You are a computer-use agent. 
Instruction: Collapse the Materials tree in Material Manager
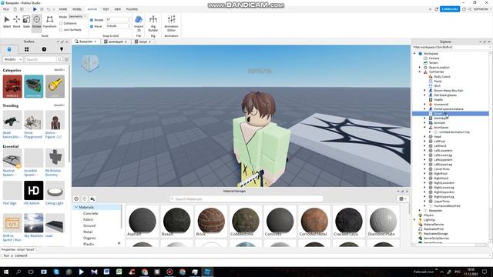(76, 207)
